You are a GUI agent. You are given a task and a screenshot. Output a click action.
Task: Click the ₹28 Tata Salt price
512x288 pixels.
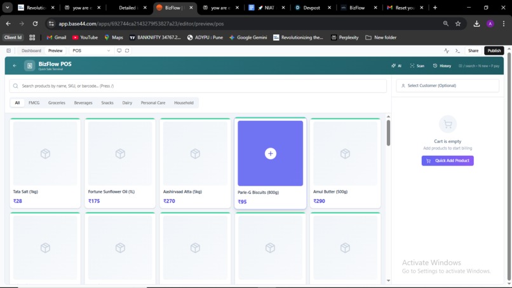click(18, 201)
